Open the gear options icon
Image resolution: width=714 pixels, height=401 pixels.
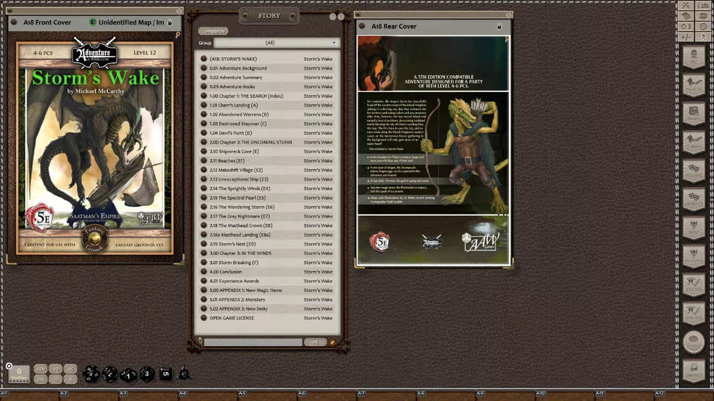coord(703,26)
